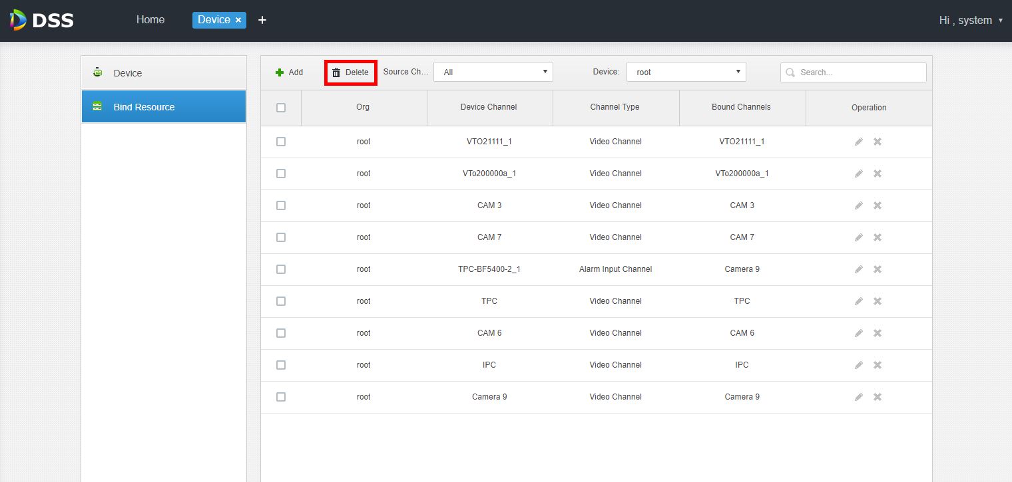The image size is (1012, 482).
Task: Check the VTo200000a_1 row checkbox
Action: point(281,174)
